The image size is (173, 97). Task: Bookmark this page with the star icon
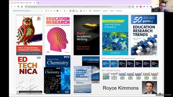click(133, 7)
